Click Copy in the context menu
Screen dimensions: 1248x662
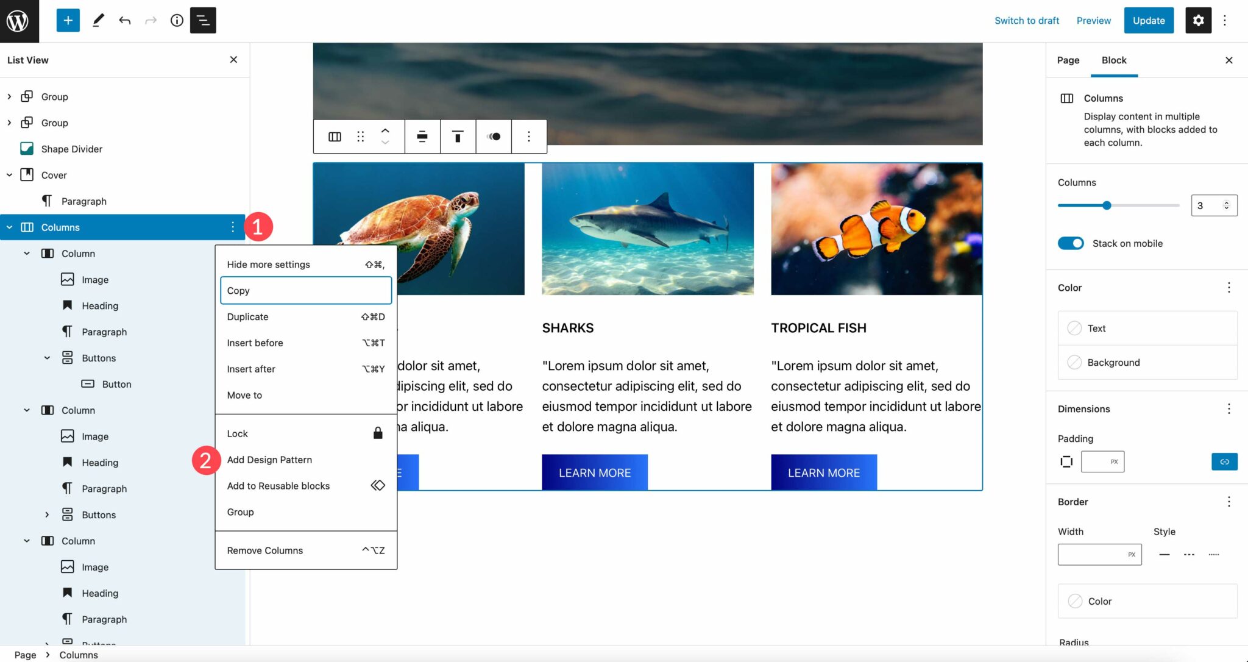point(305,290)
